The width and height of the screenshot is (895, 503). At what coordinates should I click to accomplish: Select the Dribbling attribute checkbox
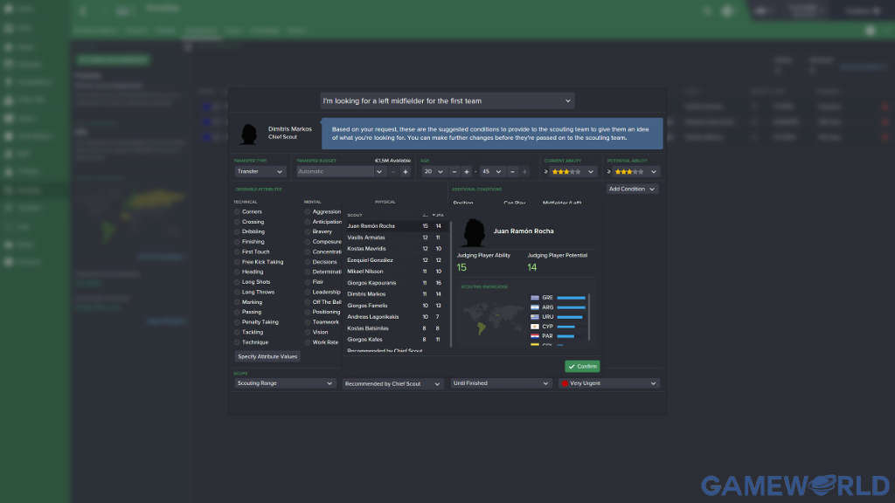click(237, 232)
